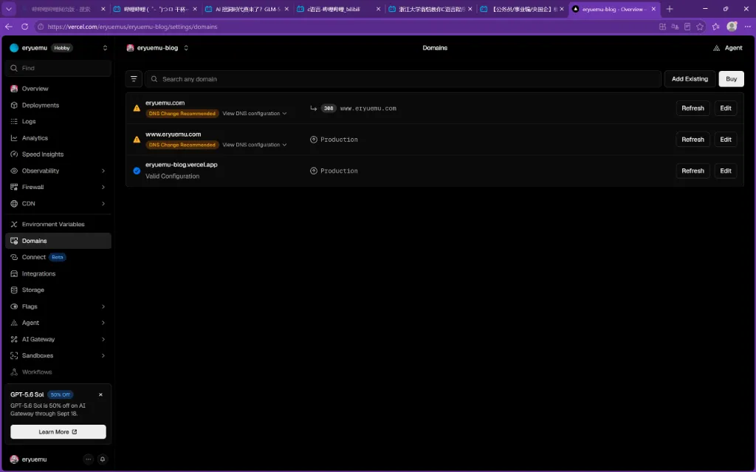Image resolution: width=756 pixels, height=472 pixels.
Task: Click the www.eryuemu.com redirect target text
Action: coord(368,109)
